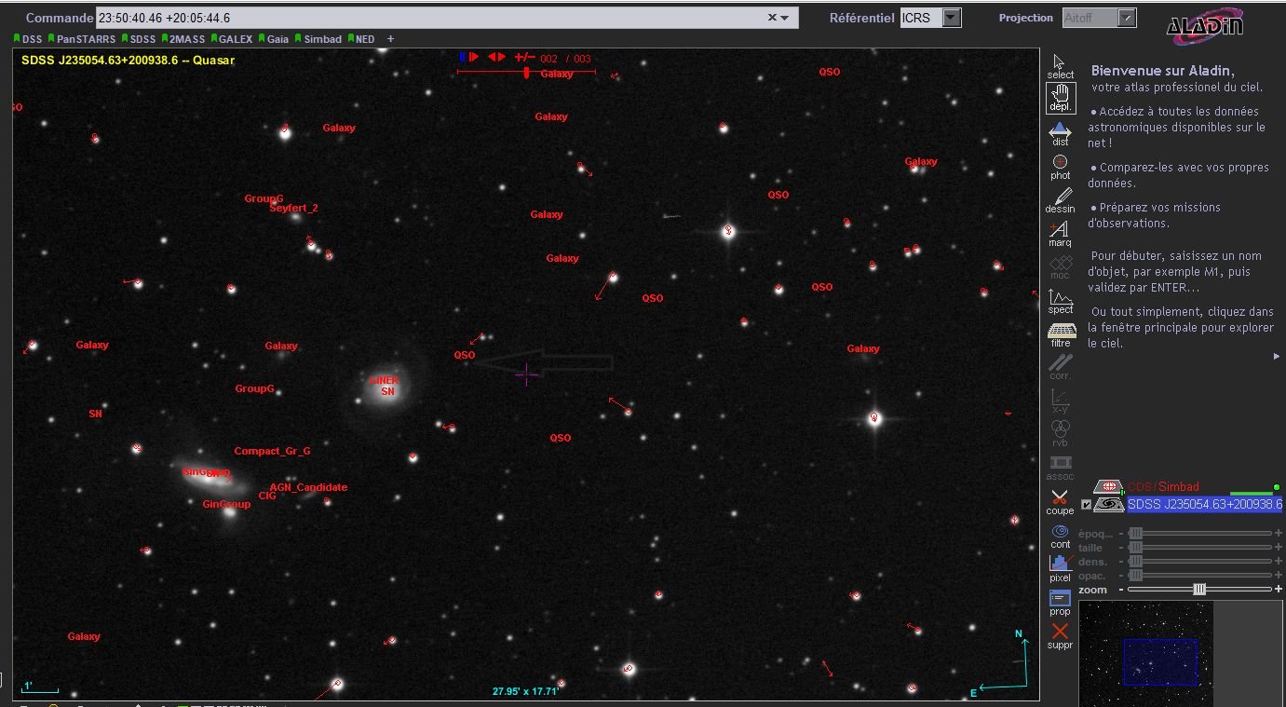Pick the 'dessin' drawing tool
The height and width of the screenshot is (707, 1286).
click(x=1060, y=200)
